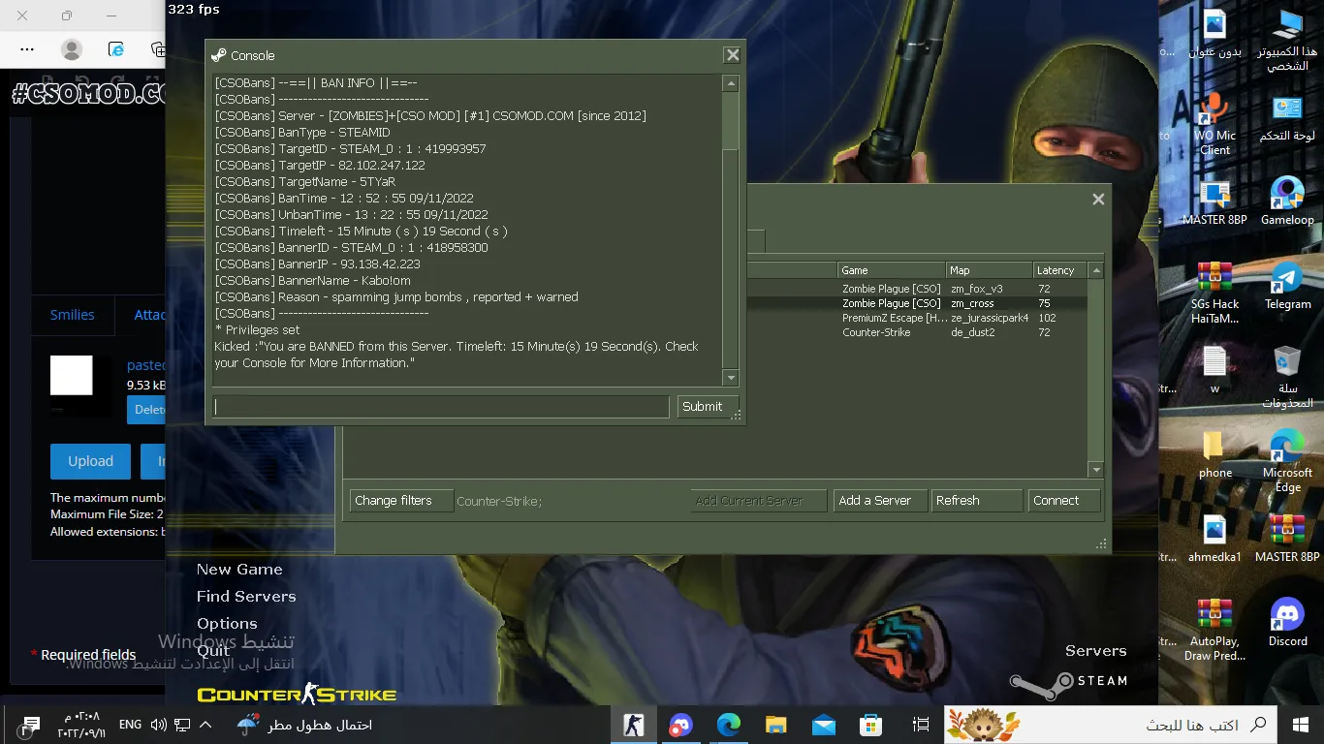The height and width of the screenshot is (744, 1324).
Task: Click the Windows Start button
Action: [x=1301, y=725]
